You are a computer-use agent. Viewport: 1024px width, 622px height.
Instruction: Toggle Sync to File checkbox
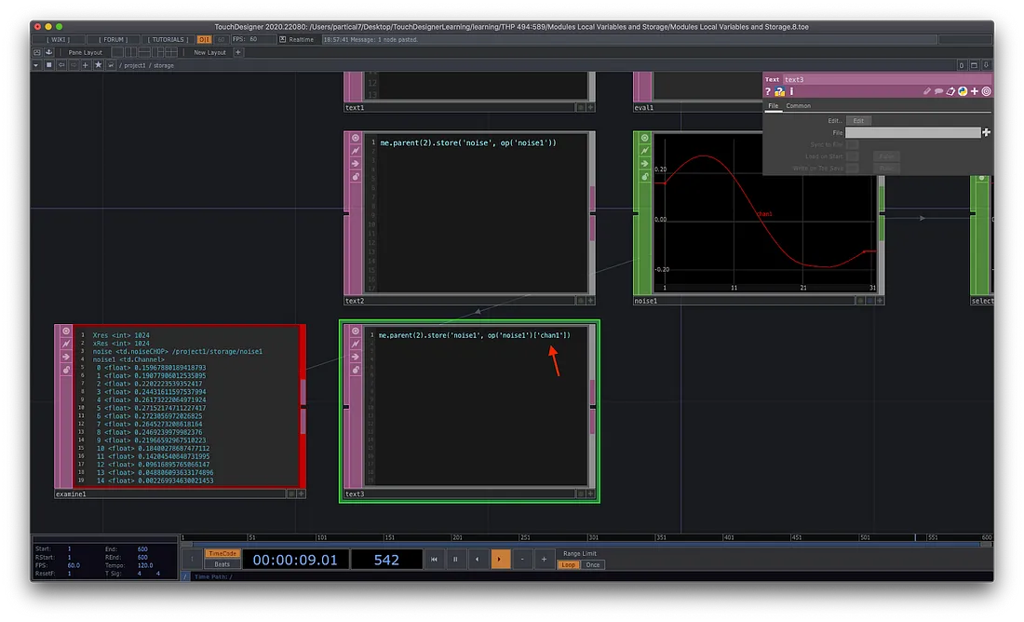pyautogui.click(x=853, y=145)
